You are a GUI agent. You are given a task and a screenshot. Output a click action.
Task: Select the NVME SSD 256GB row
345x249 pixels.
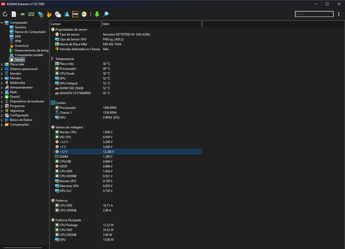click(x=128, y=88)
